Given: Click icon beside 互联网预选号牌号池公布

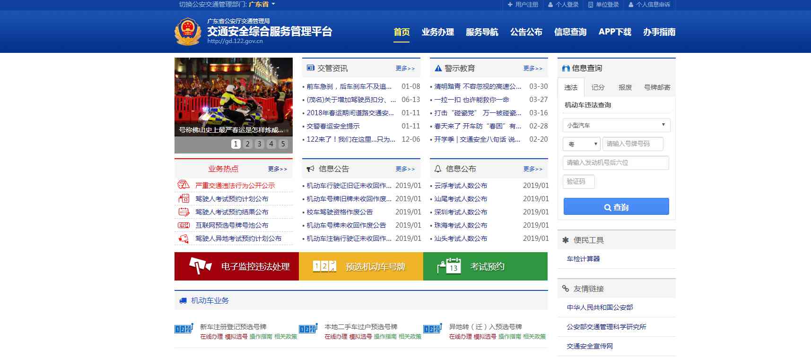Looking at the screenshot, I should point(183,225).
